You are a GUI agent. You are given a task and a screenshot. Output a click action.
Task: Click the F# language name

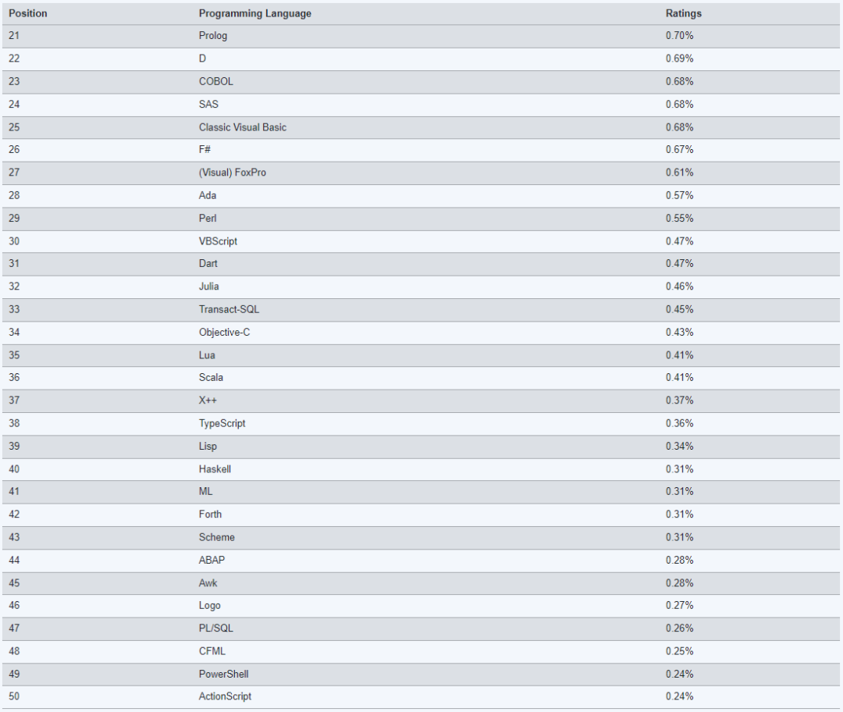pos(205,149)
